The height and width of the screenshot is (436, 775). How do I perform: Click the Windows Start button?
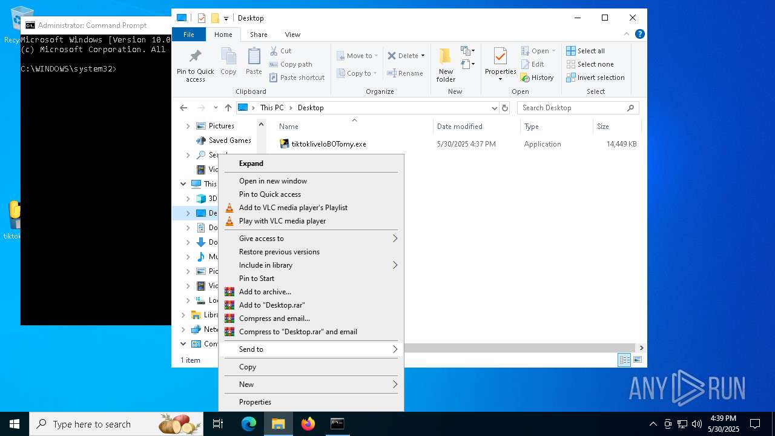click(x=15, y=424)
